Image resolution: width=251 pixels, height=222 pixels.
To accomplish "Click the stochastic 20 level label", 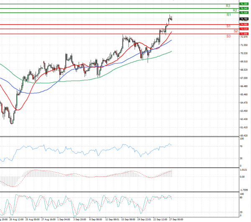I will click(x=241, y=212).
